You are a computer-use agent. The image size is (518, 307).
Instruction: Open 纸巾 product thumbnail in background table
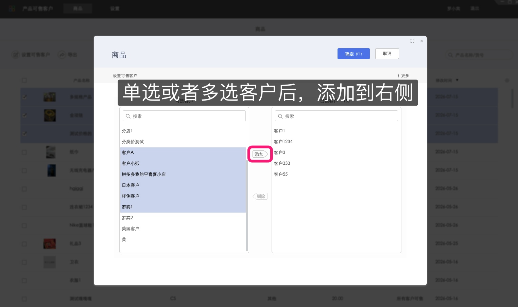pyautogui.click(x=51, y=152)
